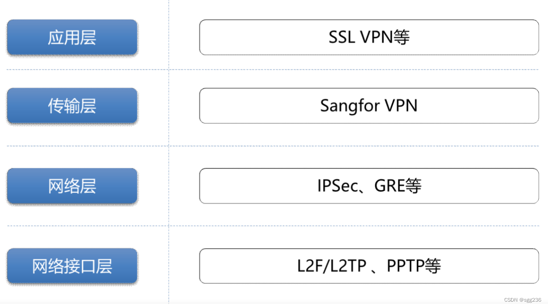
Task: Click the 应用层 blue button
Action: (x=72, y=37)
